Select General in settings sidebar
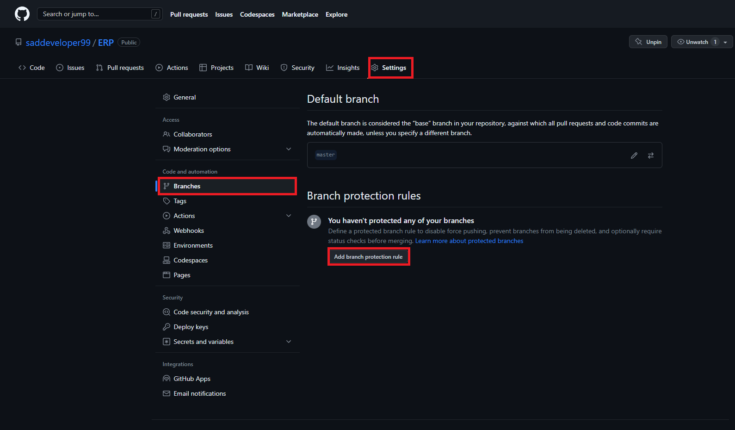Screen dimensions: 735x430 click(228, 97)
